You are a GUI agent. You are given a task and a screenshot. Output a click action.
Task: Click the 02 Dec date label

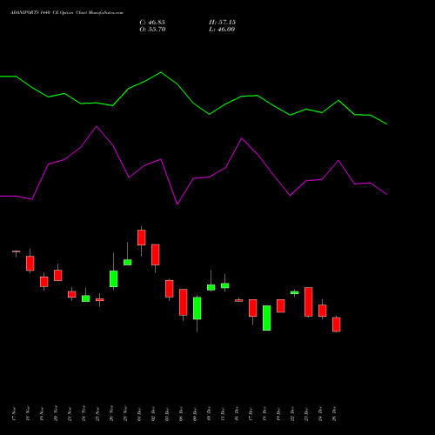coord(153,414)
